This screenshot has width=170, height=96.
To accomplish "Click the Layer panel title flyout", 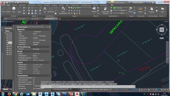I will coord(75,16).
